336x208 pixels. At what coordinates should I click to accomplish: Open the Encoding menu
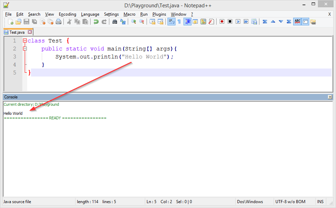click(68, 14)
